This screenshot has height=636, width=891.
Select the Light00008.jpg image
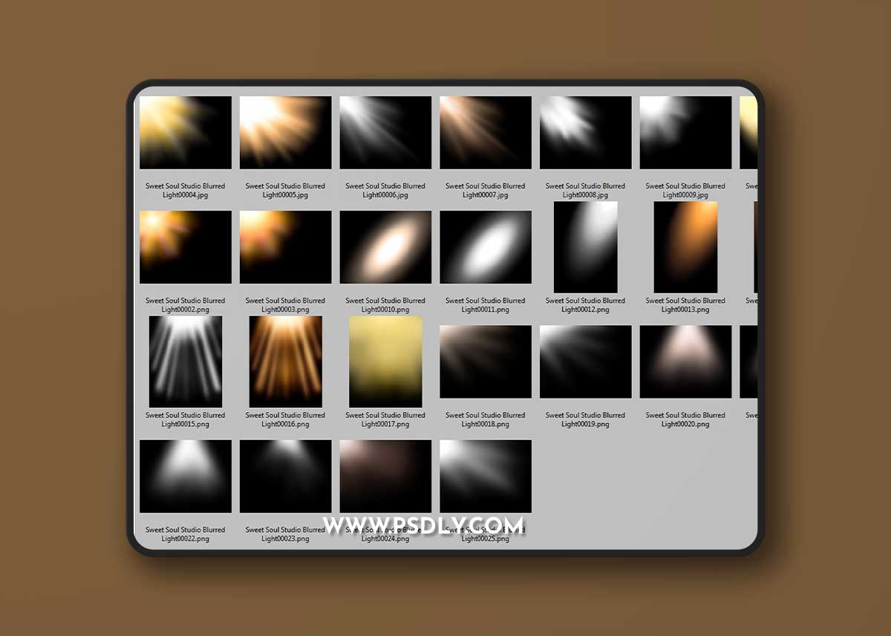(585, 131)
